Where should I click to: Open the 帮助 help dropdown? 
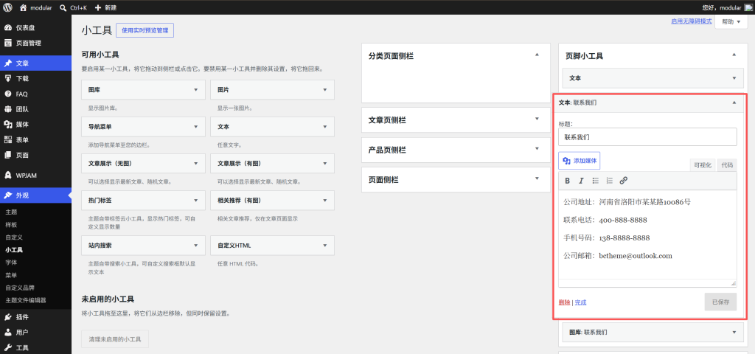[x=731, y=22]
